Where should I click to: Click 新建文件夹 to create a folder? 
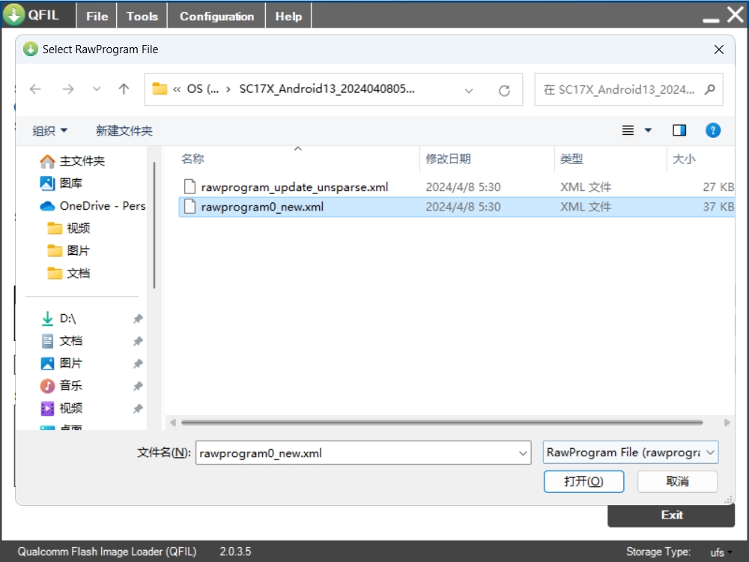pos(124,130)
